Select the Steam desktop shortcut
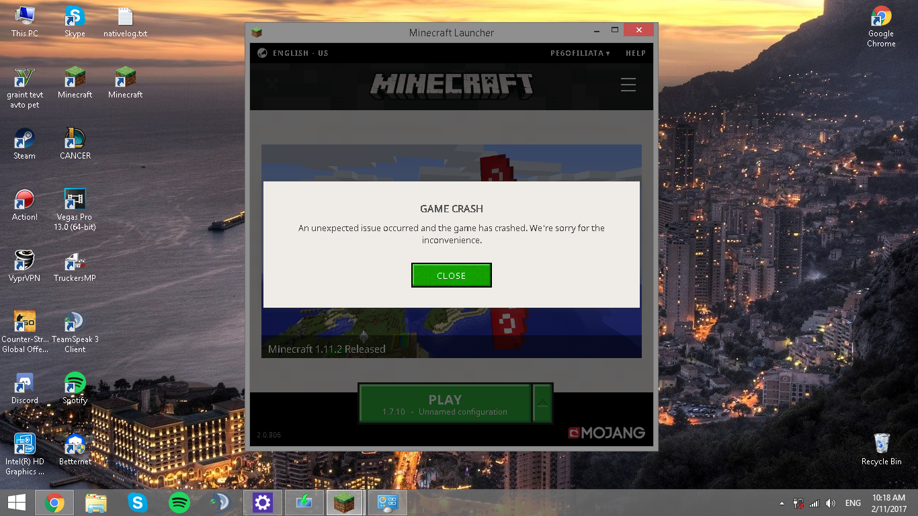 coord(25,144)
